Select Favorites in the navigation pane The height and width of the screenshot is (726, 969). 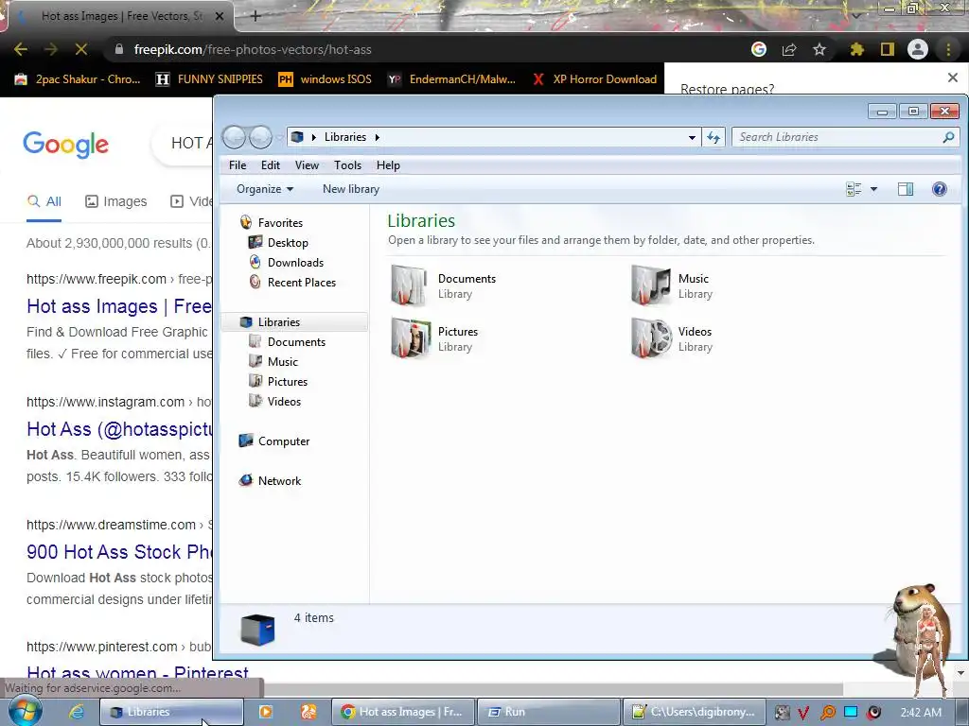280,222
